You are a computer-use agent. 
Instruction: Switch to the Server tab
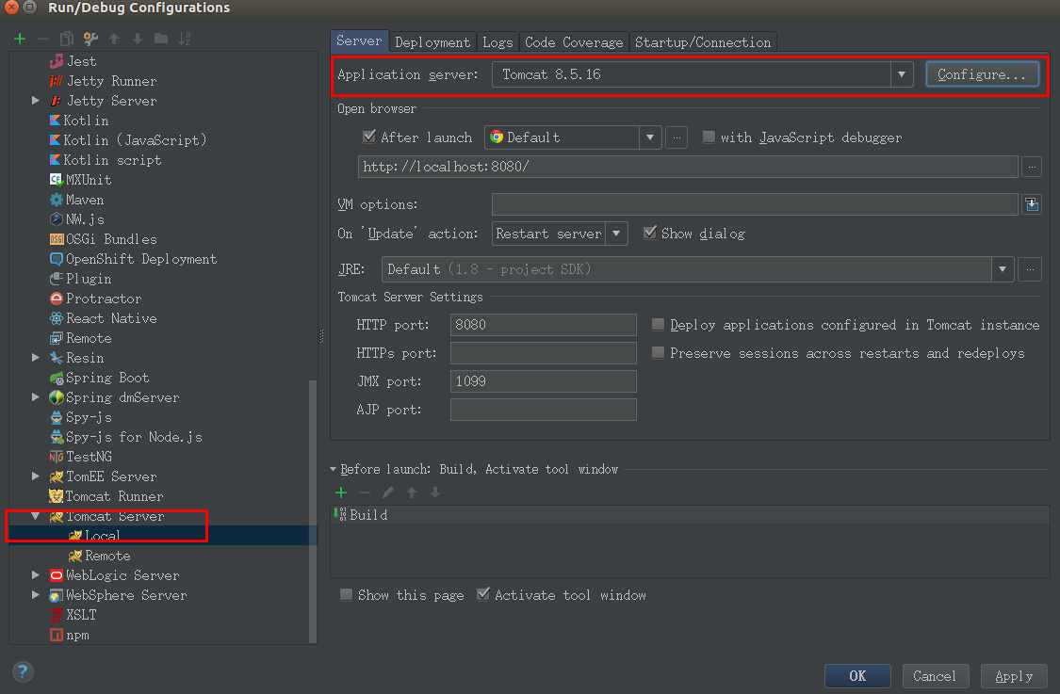click(x=359, y=41)
